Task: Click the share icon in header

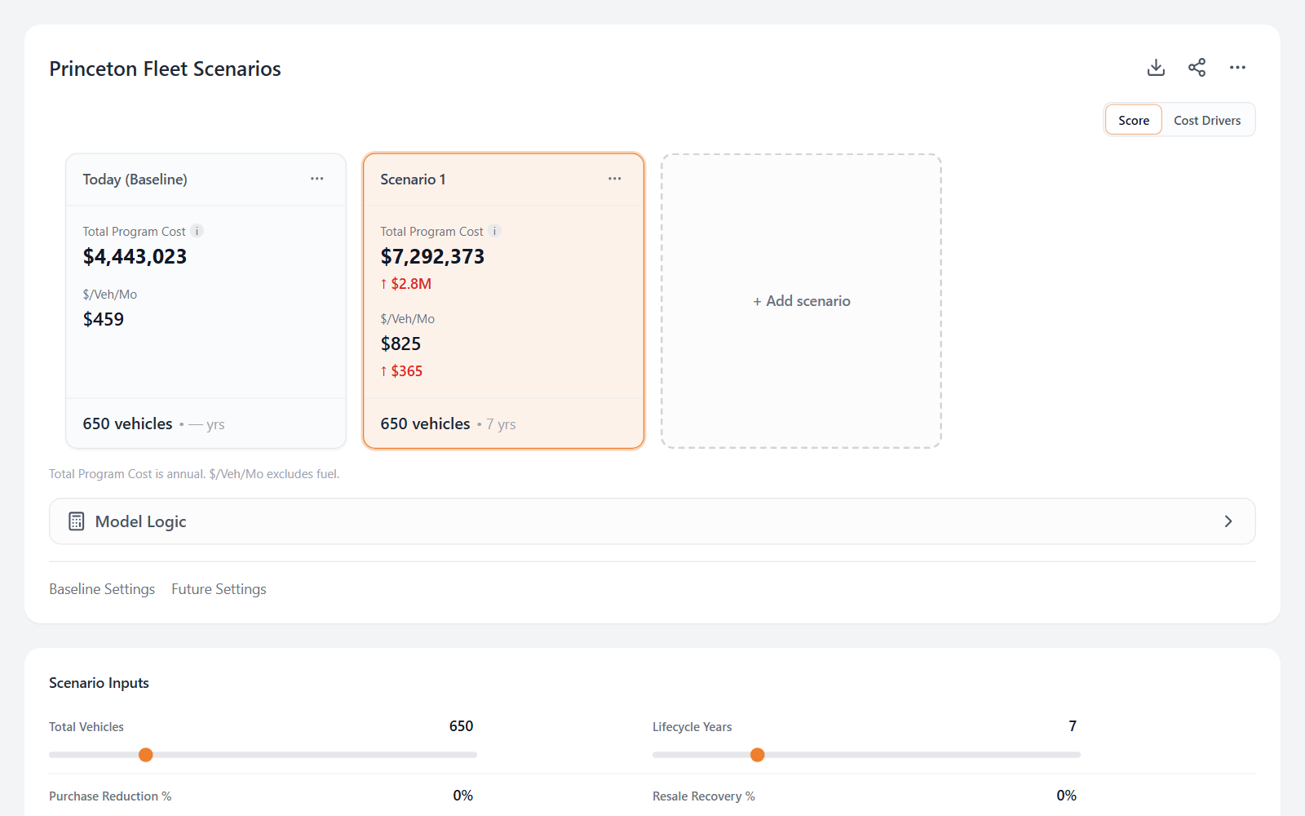Action: click(1197, 68)
